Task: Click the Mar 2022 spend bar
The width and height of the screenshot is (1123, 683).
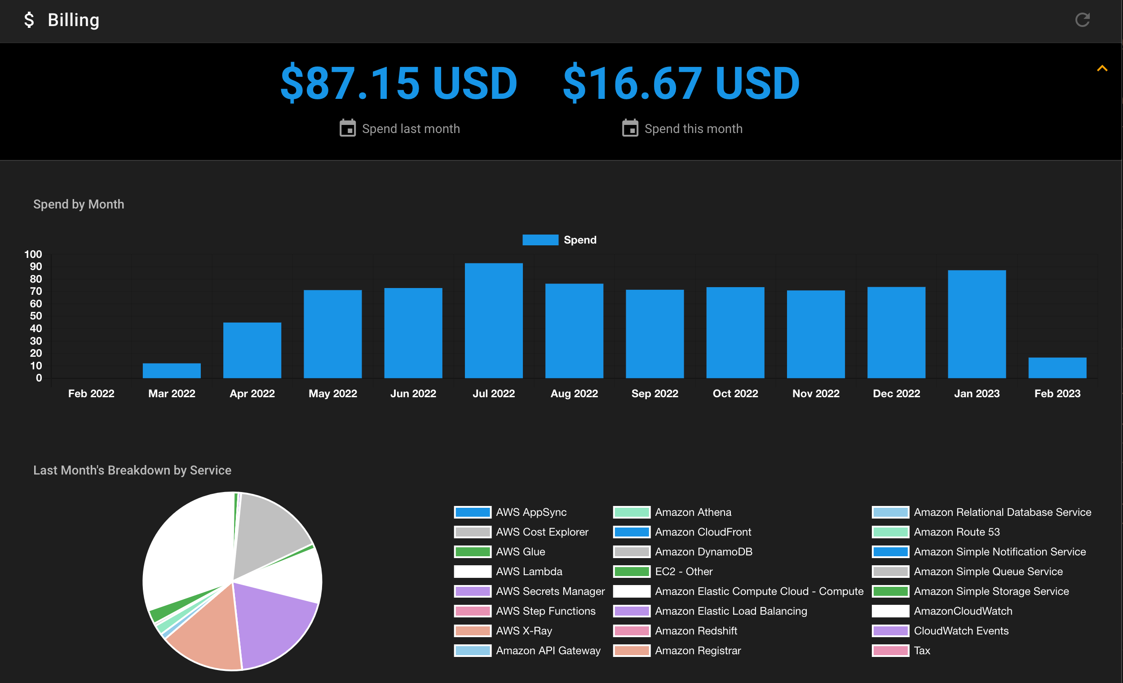Action: click(172, 371)
